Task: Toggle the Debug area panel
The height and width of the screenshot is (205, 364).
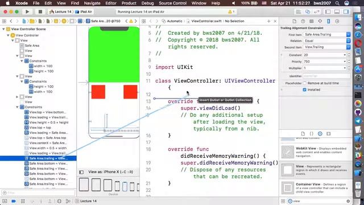Action: coord(337,11)
